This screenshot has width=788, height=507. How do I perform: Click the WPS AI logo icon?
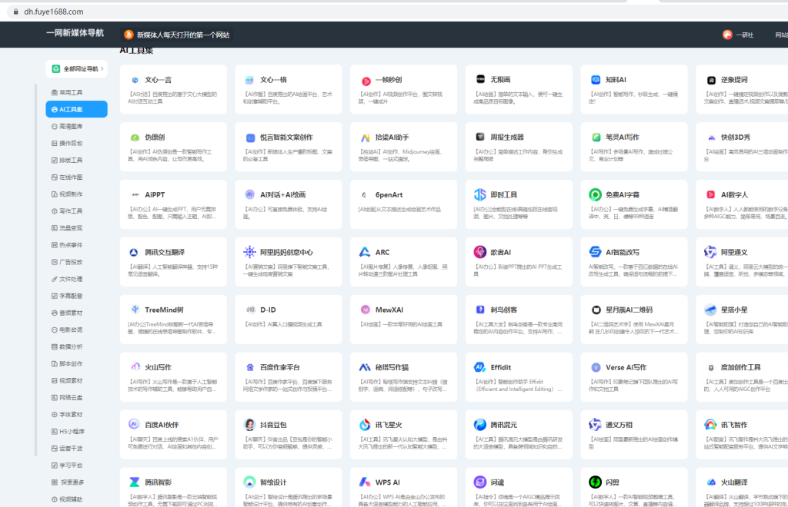click(365, 482)
